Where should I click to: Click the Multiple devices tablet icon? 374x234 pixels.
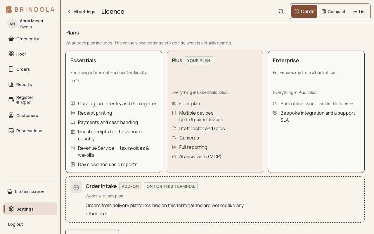[x=174, y=113]
